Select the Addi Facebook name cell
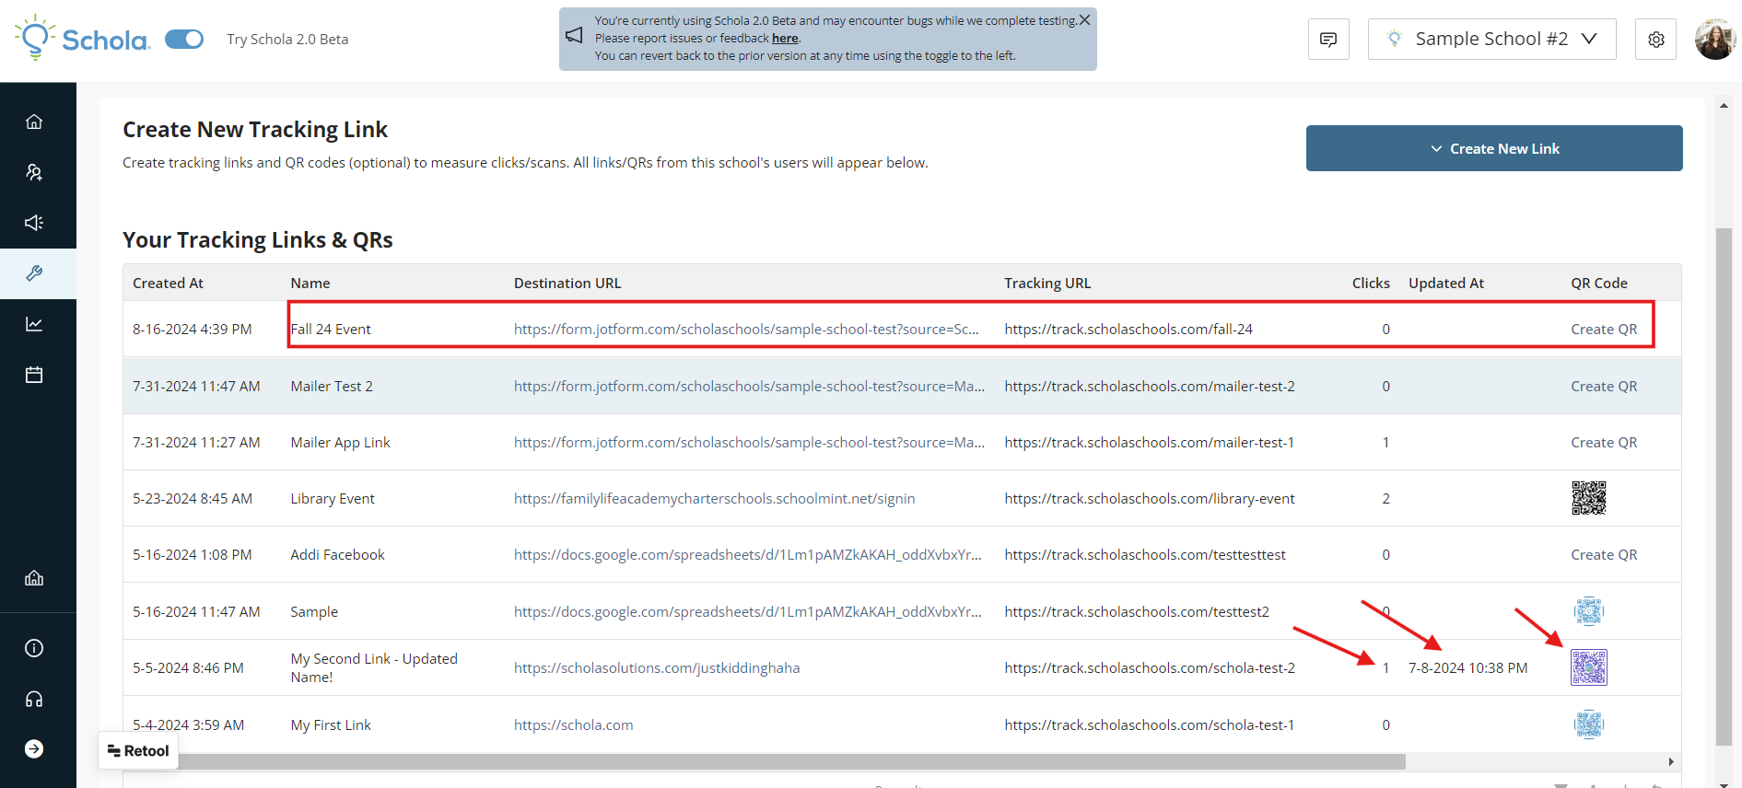This screenshot has height=788, width=1742. pyautogui.click(x=338, y=555)
